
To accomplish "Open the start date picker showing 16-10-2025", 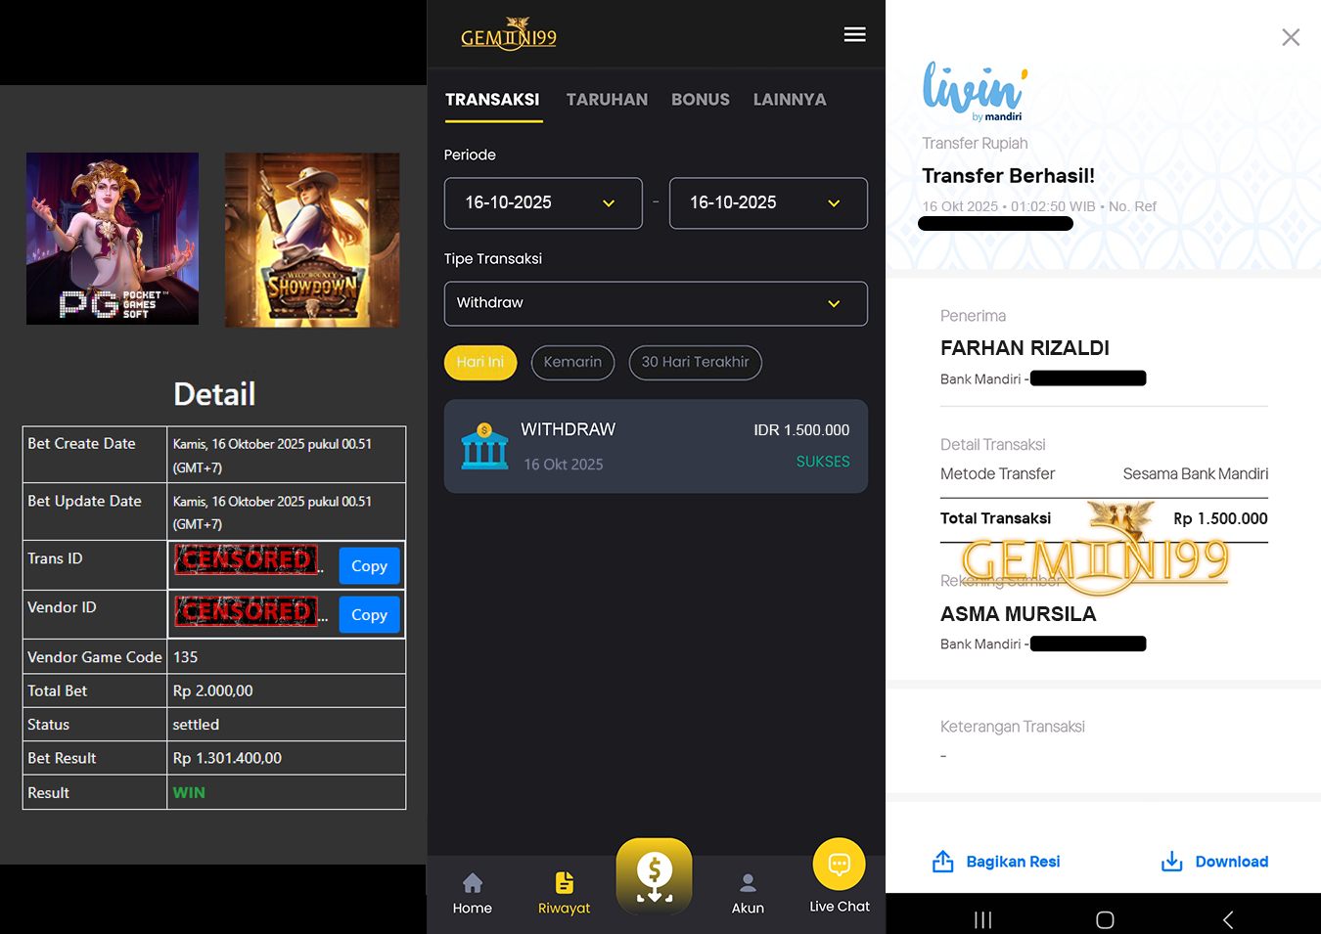I will 543,202.
